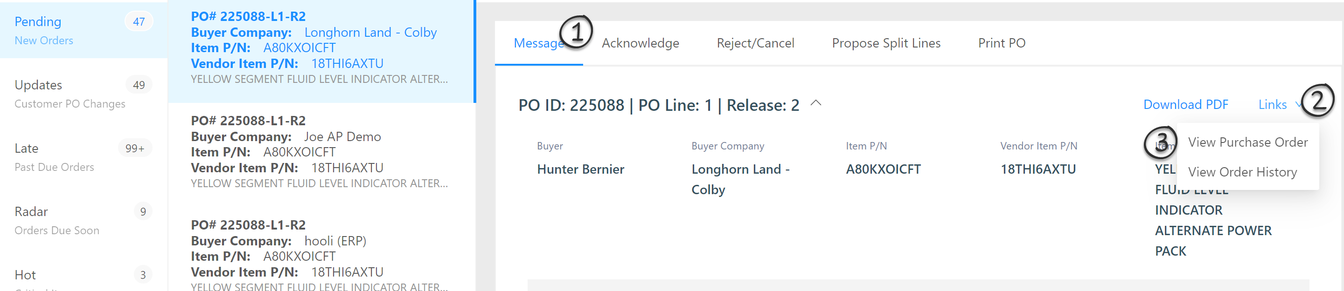Click the Download PDF link
This screenshot has width=1344, height=291.
[1185, 105]
